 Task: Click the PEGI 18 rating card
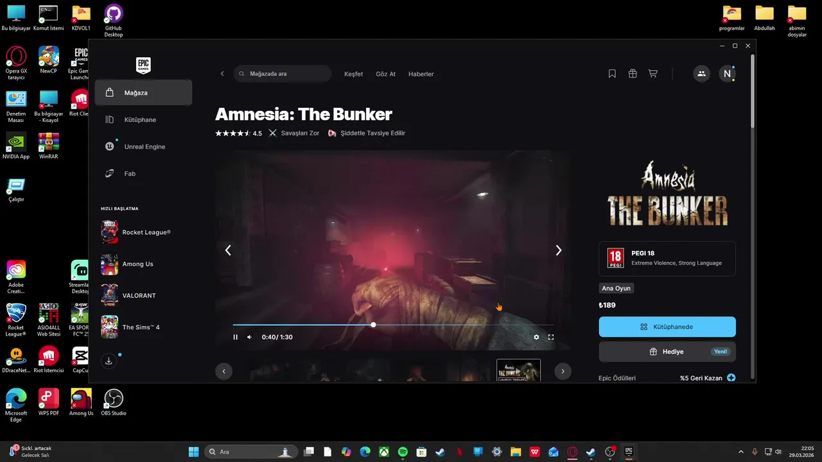coord(667,258)
